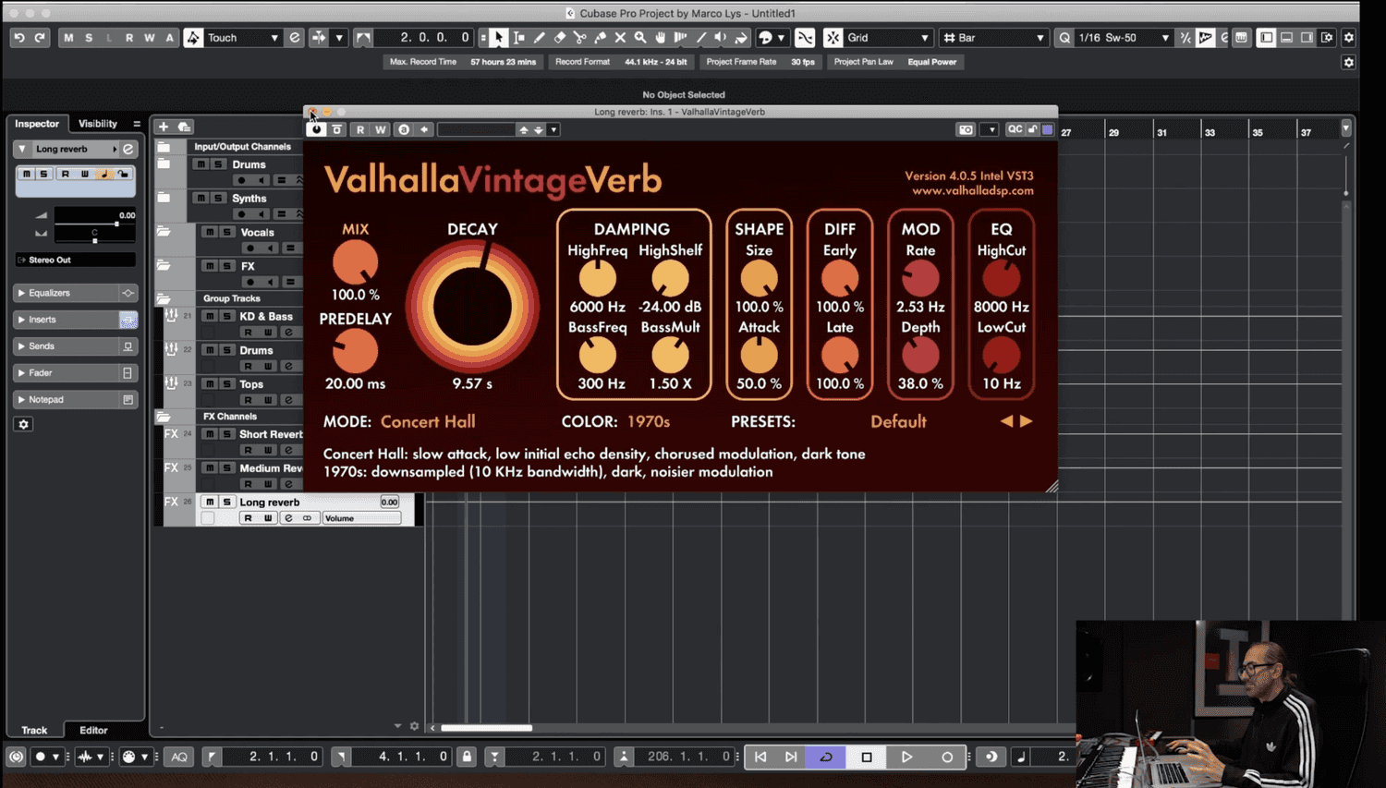This screenshot has width=1386, height=788.
Task: Change reverb MODE Concert Hall
Action: [x=428, y=421]
